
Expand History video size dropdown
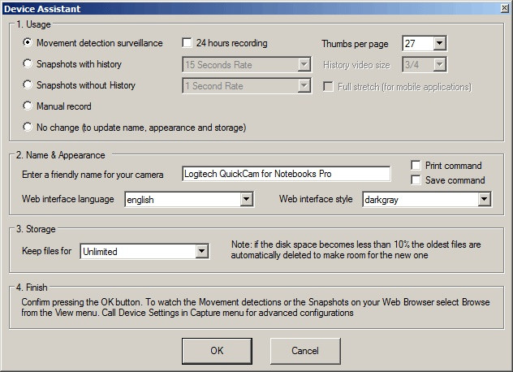[x=439, y=64]
